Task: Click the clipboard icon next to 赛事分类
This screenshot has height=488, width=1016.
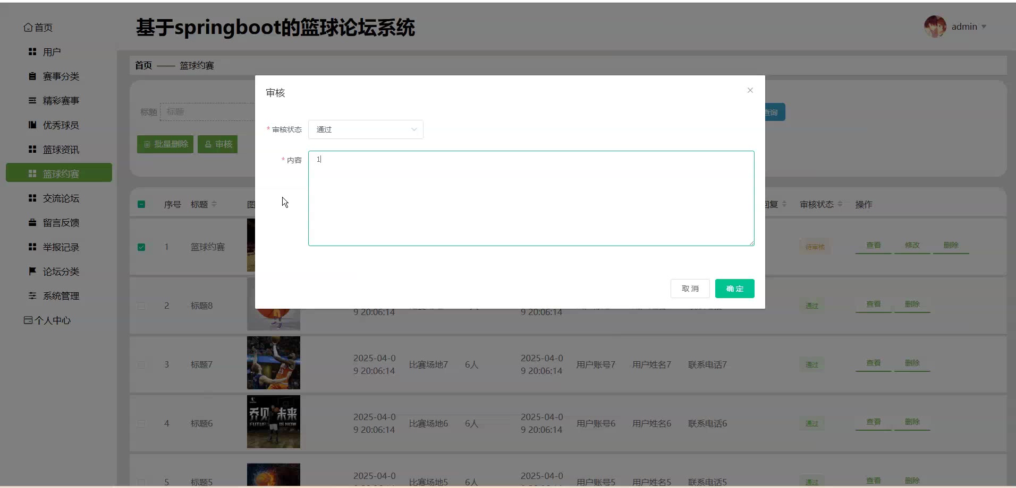Action: (x=32, y=76)
